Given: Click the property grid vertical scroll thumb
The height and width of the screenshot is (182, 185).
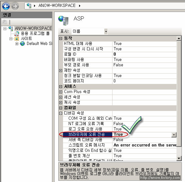Looking at the screenshot, I should pos(179,94).
